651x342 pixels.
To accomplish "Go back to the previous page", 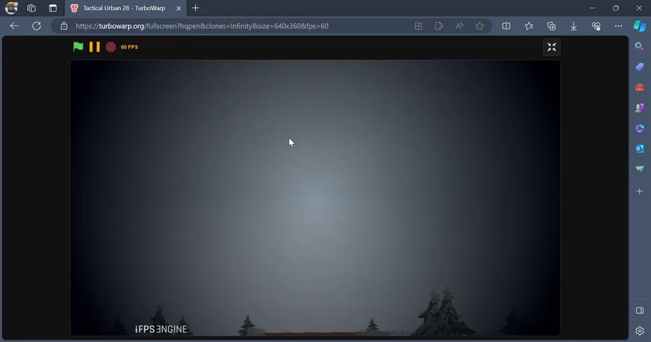I will (x=14, y=26).
